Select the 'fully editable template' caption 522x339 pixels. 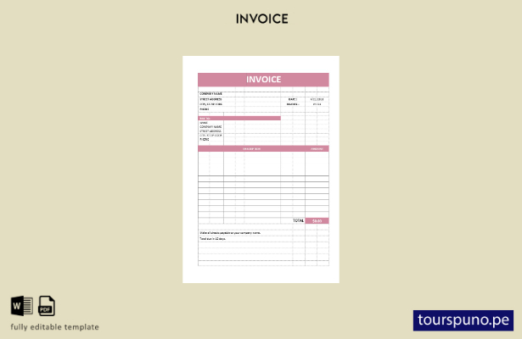[x=54, y=327]
